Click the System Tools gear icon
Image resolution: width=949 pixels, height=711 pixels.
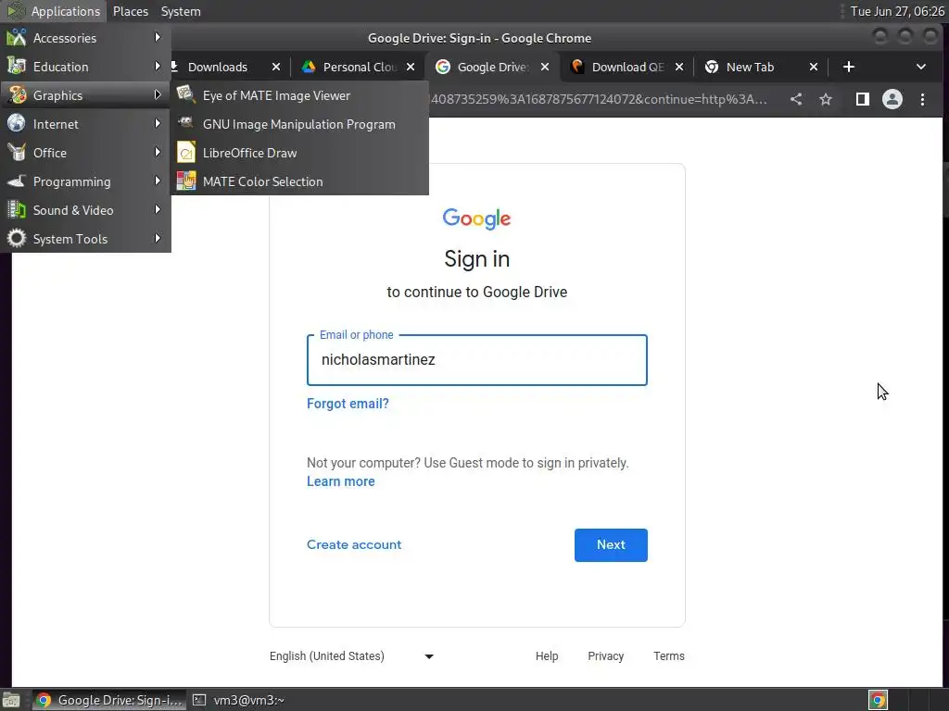17,238
